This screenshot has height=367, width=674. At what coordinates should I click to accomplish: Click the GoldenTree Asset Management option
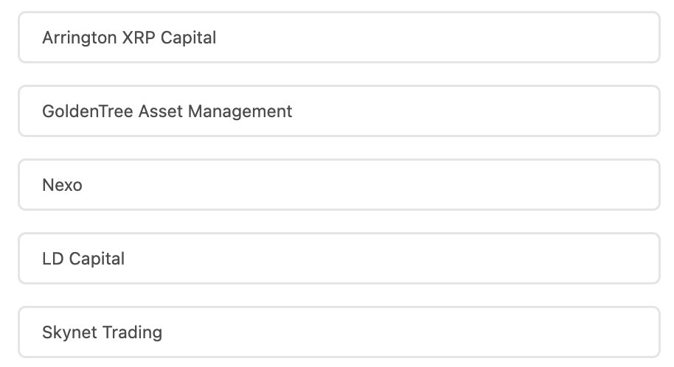click(338, 111)
